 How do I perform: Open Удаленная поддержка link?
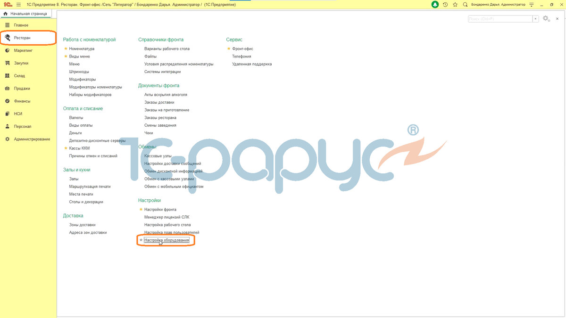252,64
